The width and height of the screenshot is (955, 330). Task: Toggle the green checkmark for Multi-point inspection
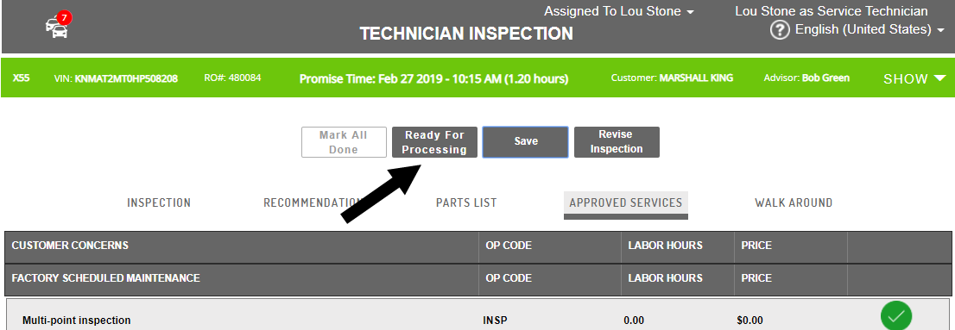896,316
